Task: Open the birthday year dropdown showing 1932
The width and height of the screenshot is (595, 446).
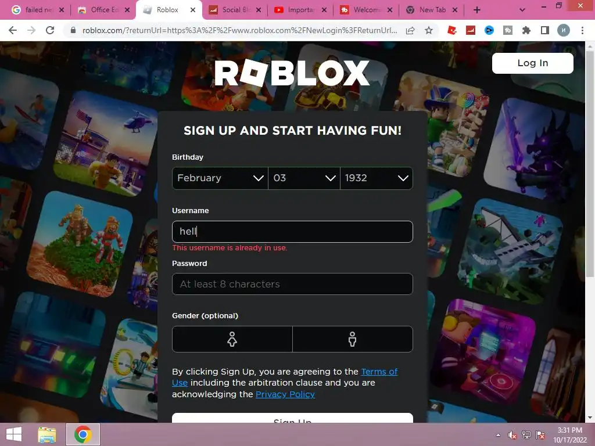Action: click(377, 178)
